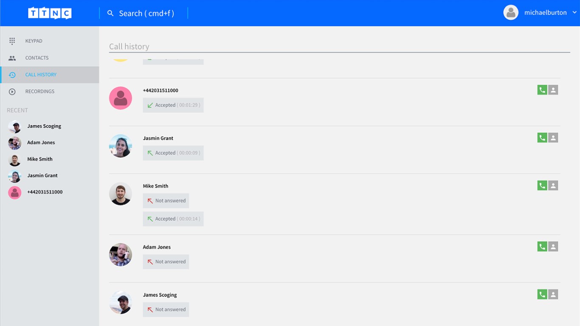The width and height of the screenshot is (580, 326).
Task: Click Mike Smith's Not answered call entry
Action: pos(166,201)
